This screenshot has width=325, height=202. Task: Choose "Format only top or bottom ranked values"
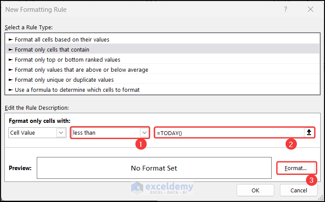67,59
